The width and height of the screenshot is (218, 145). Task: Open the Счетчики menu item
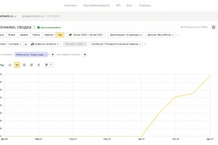point(70,5)
